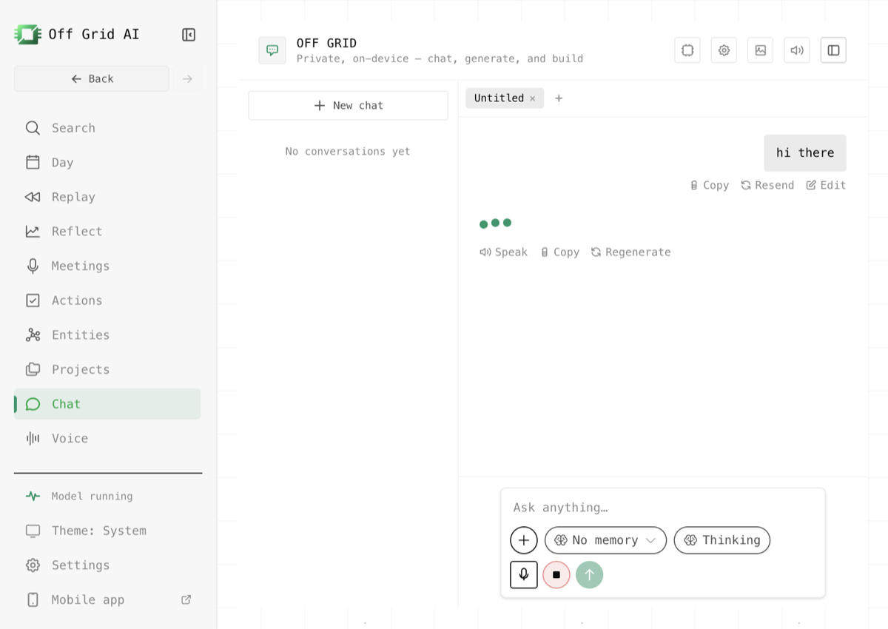Stop generation with the square button

556,574
